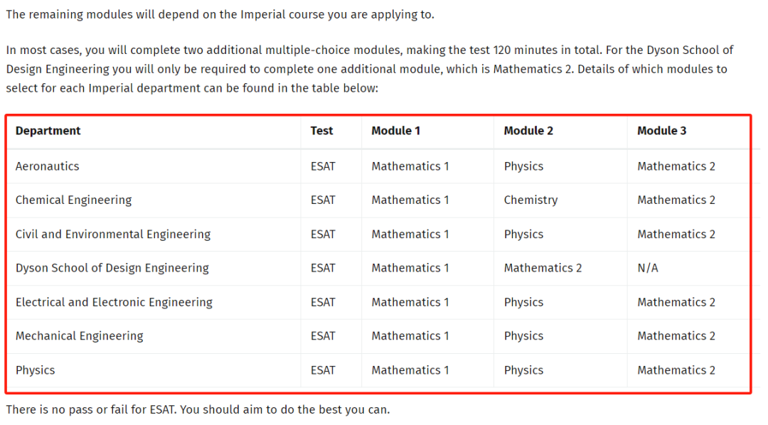Select the Chemical Engineering row name
The width and height of the screenshot is (768, 425).
point(73,200)
